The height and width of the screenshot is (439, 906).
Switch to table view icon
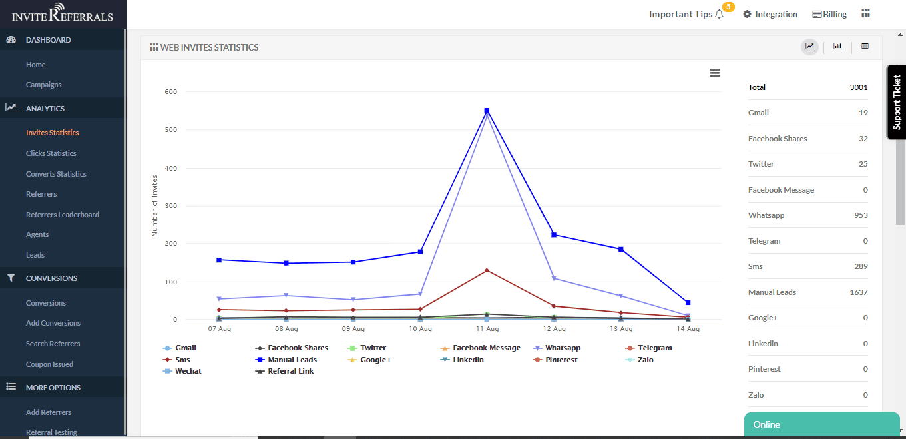click(x=865, y=47)
